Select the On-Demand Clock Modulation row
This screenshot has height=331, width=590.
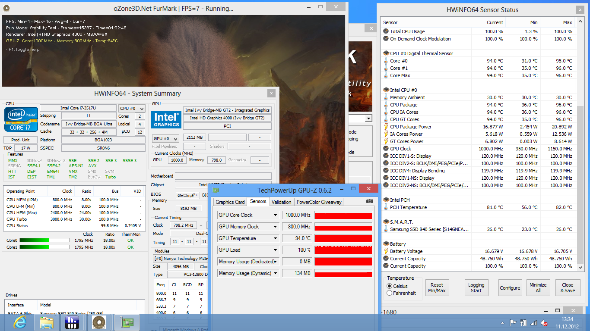coord(478,39)
